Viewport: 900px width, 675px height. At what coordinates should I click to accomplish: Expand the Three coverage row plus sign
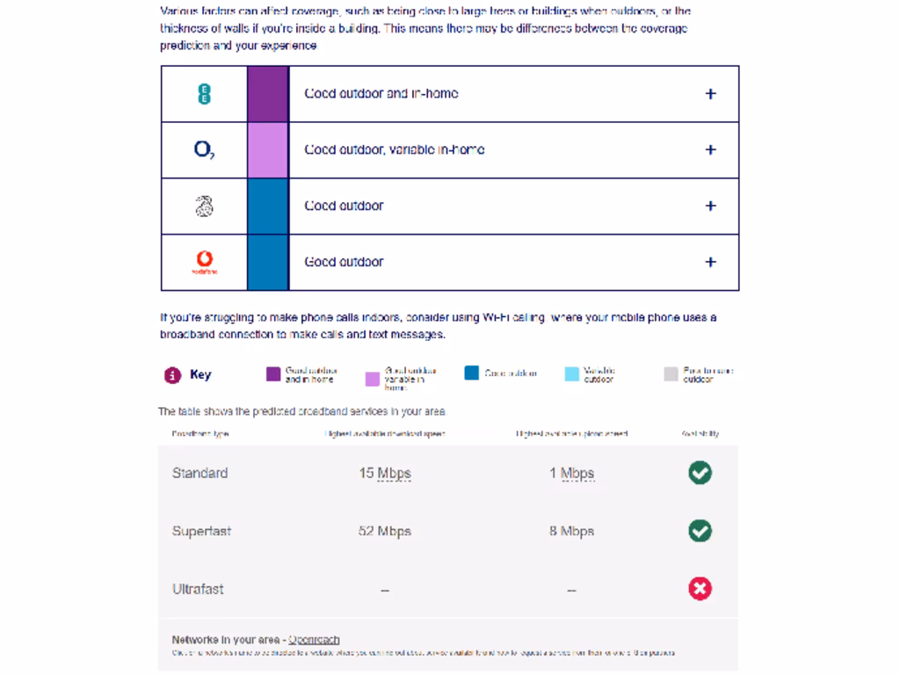[710, 207]
